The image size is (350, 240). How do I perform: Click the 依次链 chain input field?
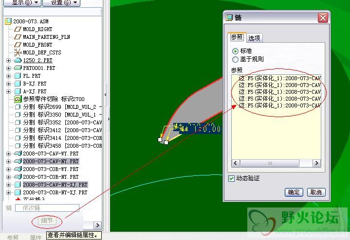[47, 208]
